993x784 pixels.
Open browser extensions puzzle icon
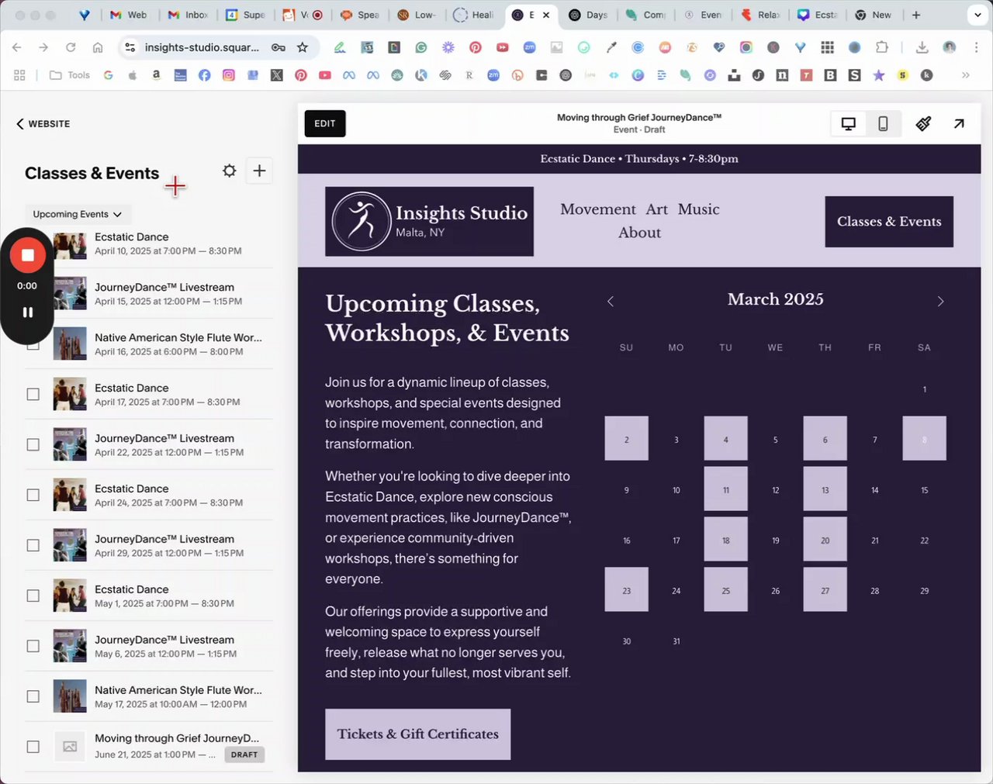[881, 47]
